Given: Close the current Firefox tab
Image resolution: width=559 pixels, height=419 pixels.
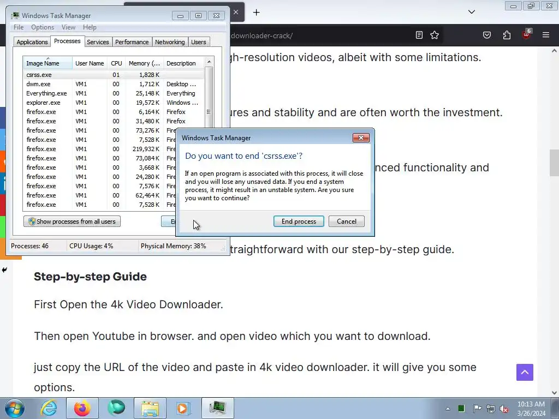Looking at the screenshot, I should click(x=236, y=12).
